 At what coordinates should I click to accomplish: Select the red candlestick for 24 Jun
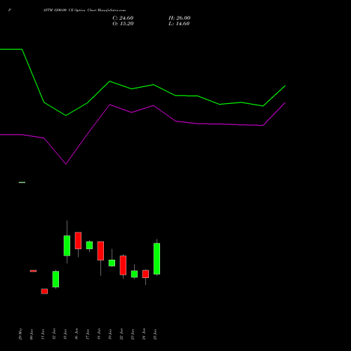click(x=145, y=274)
